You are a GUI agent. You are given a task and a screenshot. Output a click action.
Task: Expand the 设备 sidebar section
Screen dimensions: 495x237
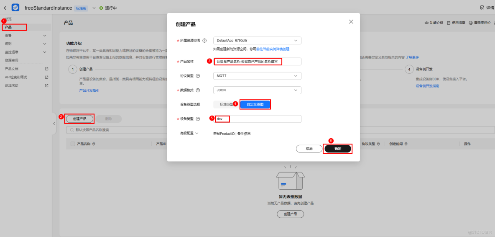pyautogui.click(x=44, y=36)
